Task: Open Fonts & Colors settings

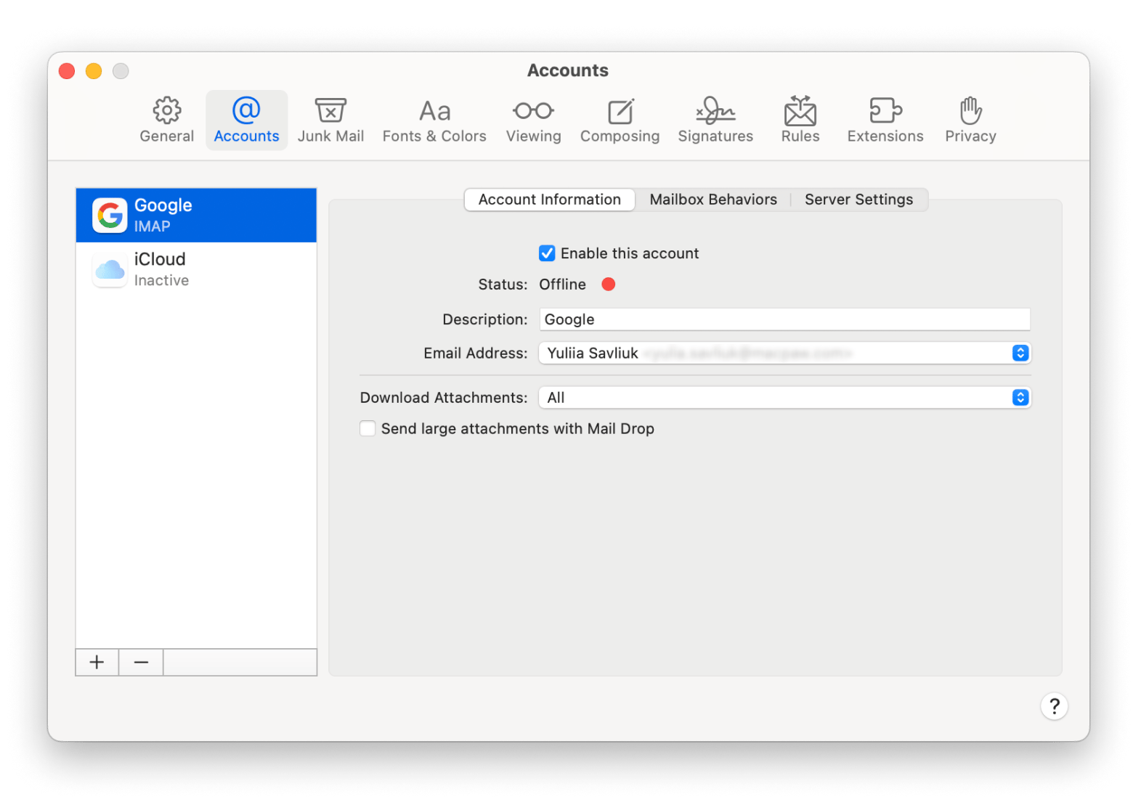Action: (x=434, y=120)
